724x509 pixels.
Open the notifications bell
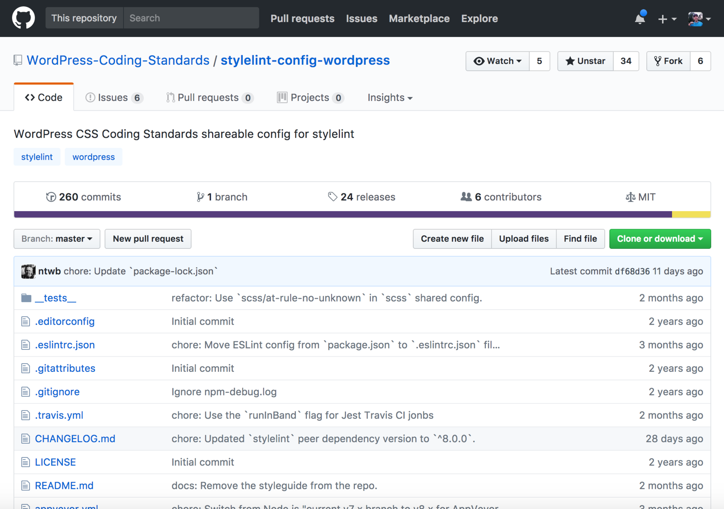pos(640,18)
